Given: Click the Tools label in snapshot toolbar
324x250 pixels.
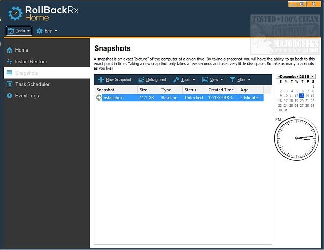Looking at the screenshot, I should [x=186, y=80].
